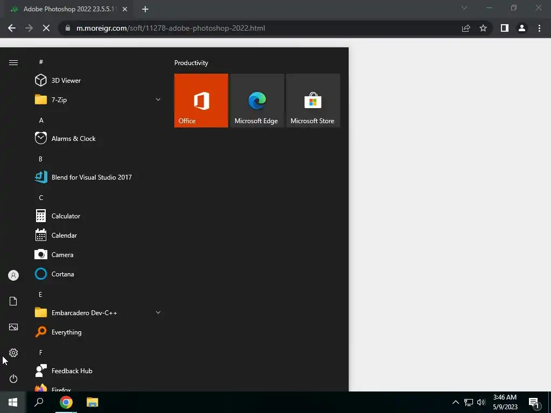Viewport: 551px width, 413px height.
Task: Expand the 7-Zip folder chevron
Action: tap(158, 99)
